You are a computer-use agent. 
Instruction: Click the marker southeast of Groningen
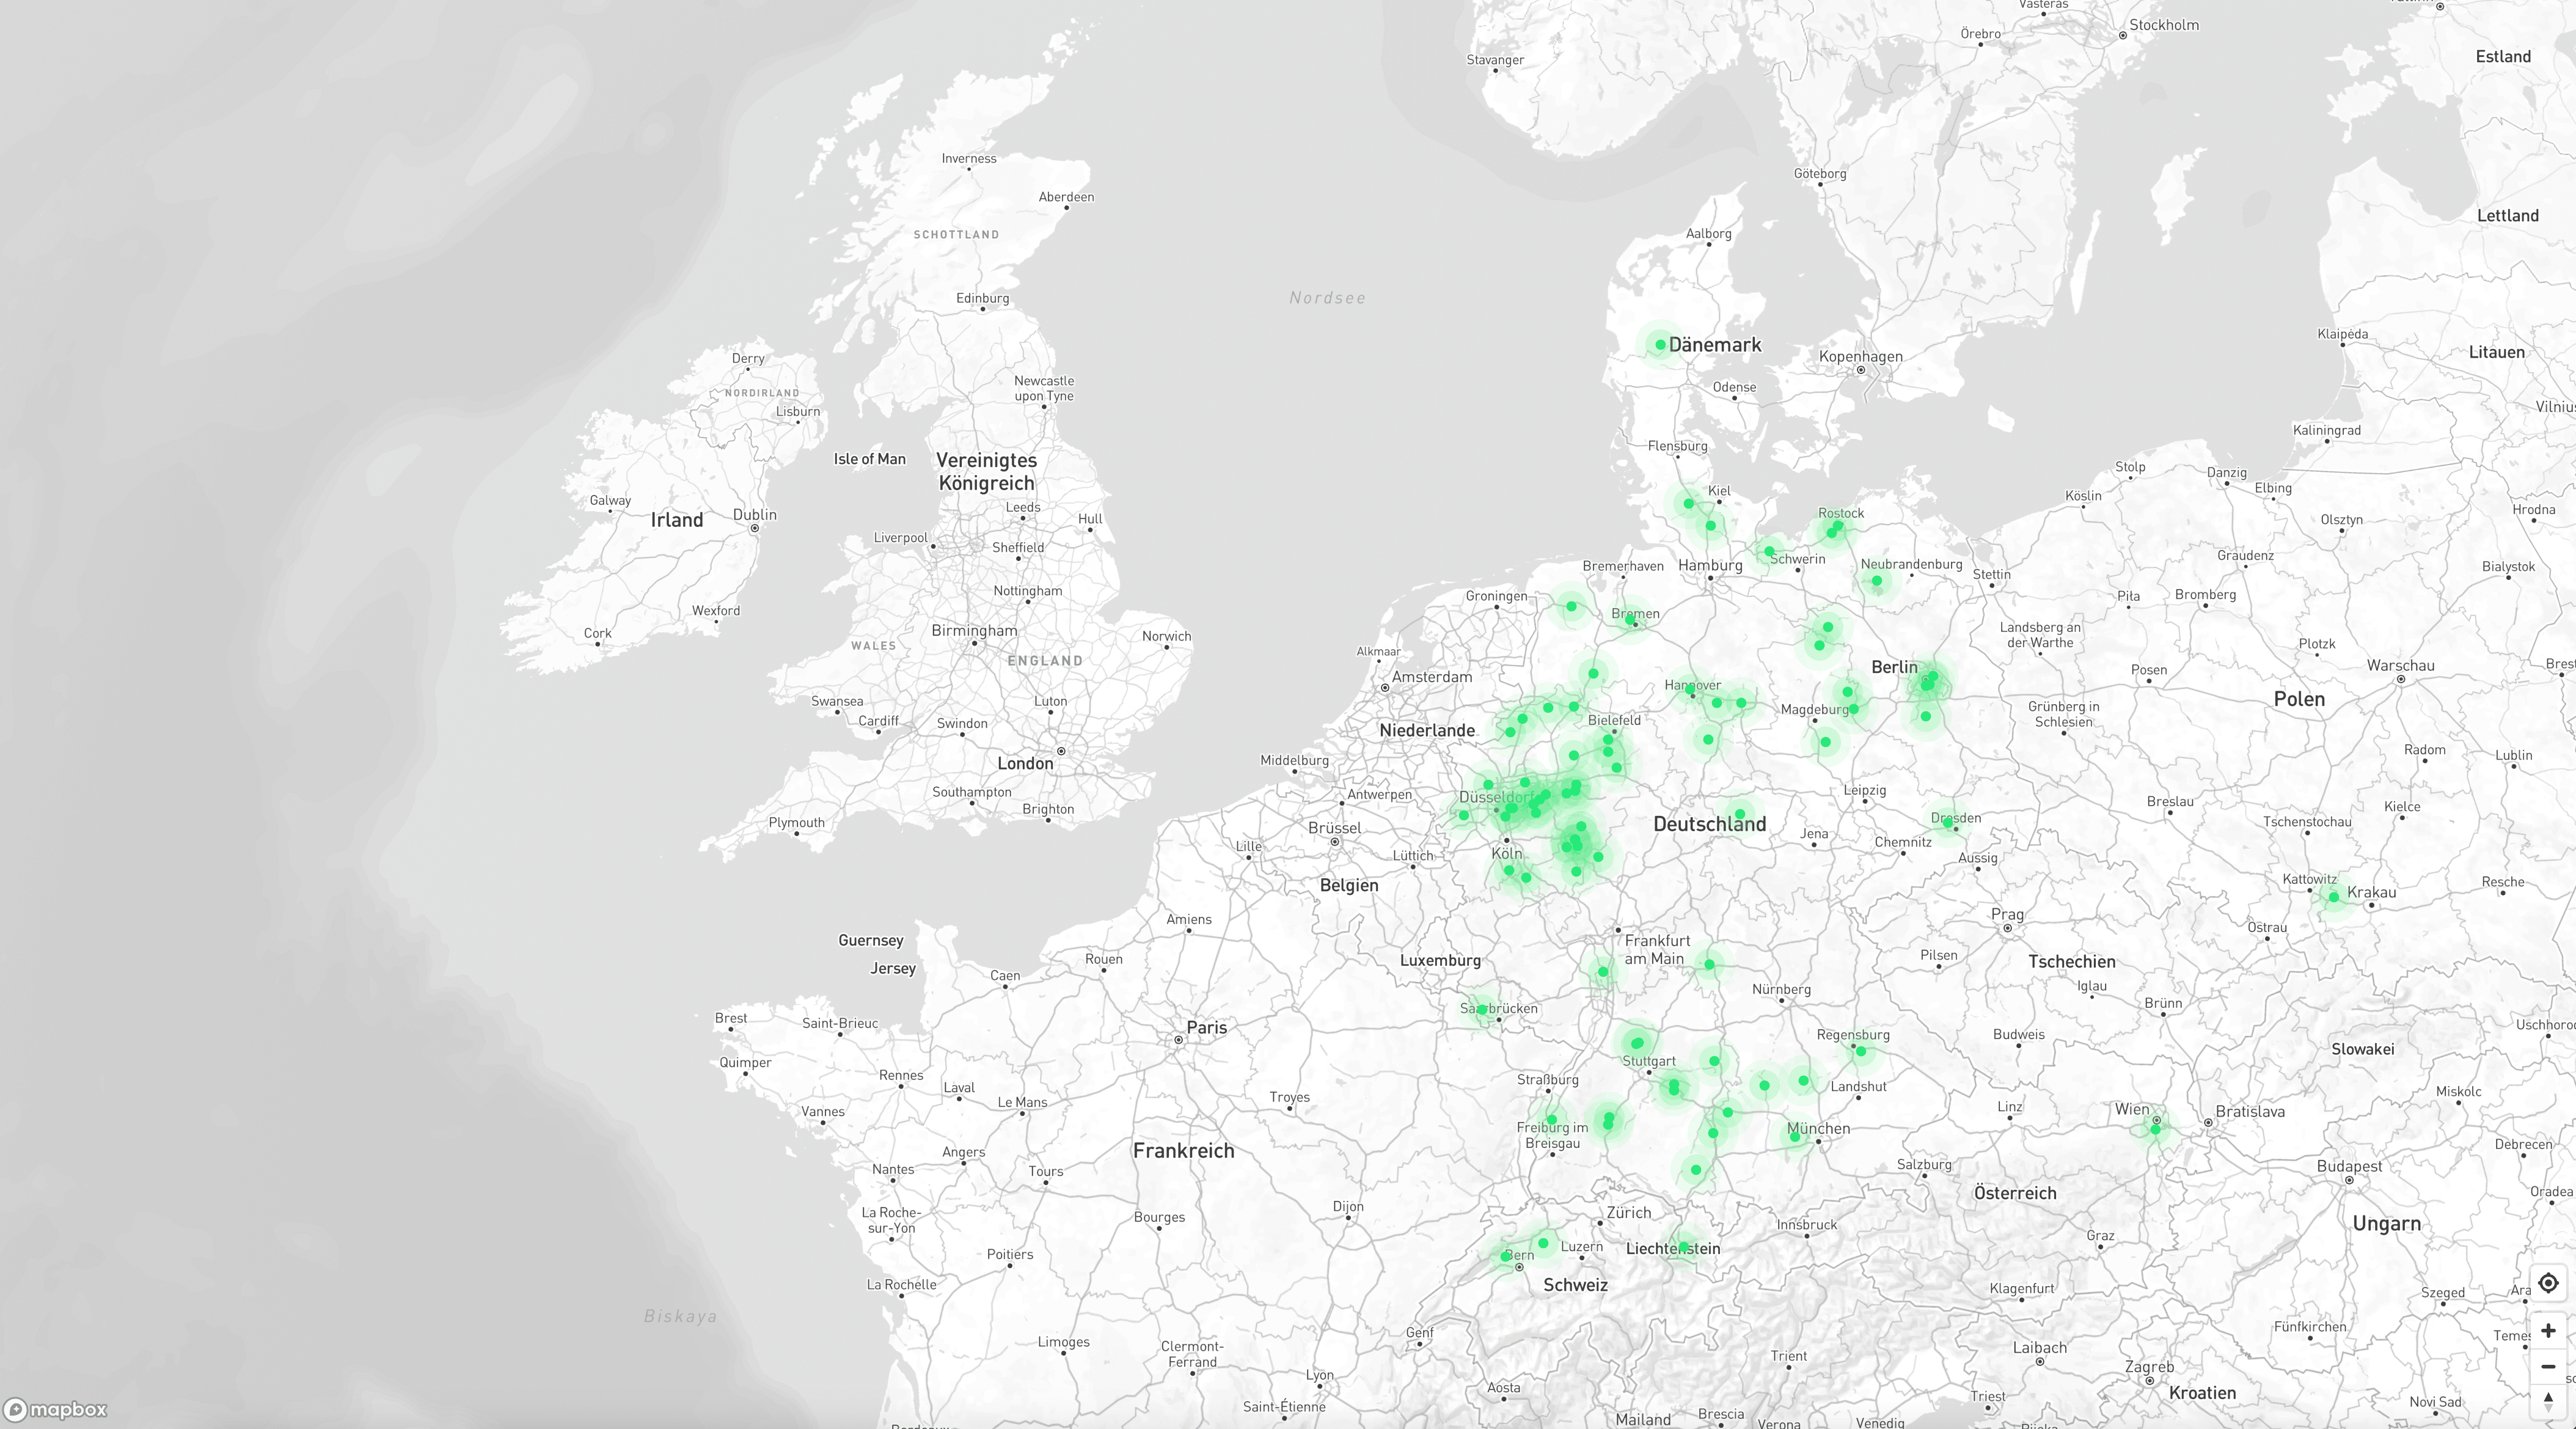pos(1571,606)
